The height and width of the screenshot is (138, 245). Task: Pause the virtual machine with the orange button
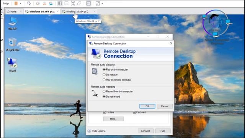[16, 3]
